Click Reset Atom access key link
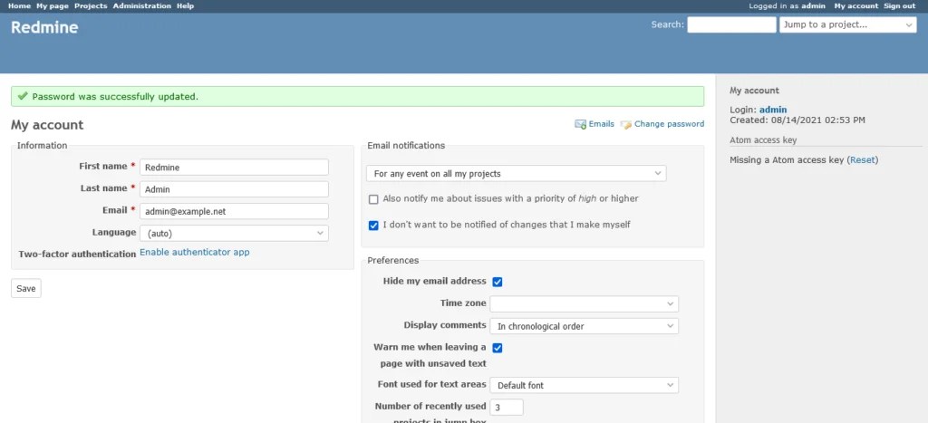 863,159
